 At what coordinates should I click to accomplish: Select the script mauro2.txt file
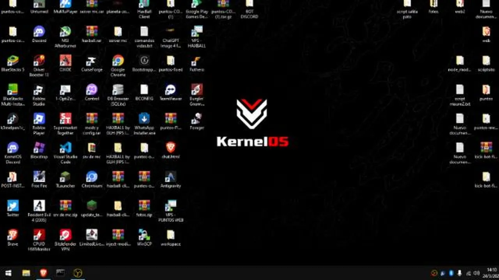click(x=460, y=95)
